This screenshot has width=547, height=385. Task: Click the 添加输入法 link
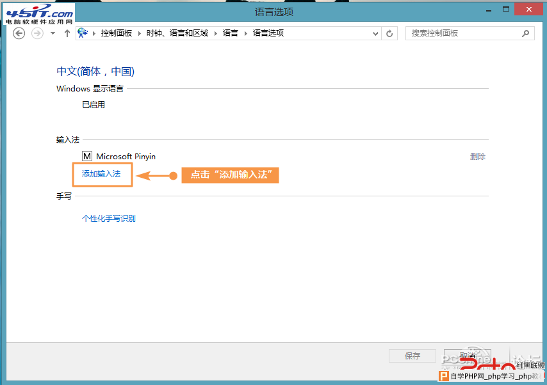[x=101, y=174]
